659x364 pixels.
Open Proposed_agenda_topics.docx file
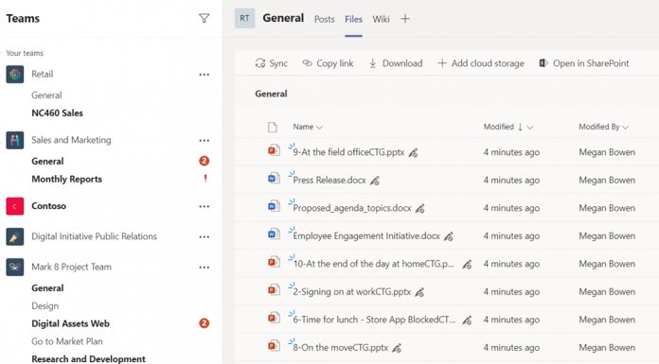[x=352, y=208]
